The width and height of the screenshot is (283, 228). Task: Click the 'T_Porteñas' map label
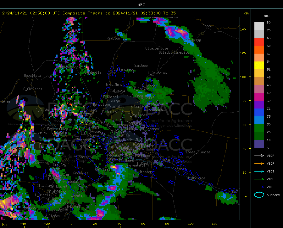[137, 115]
